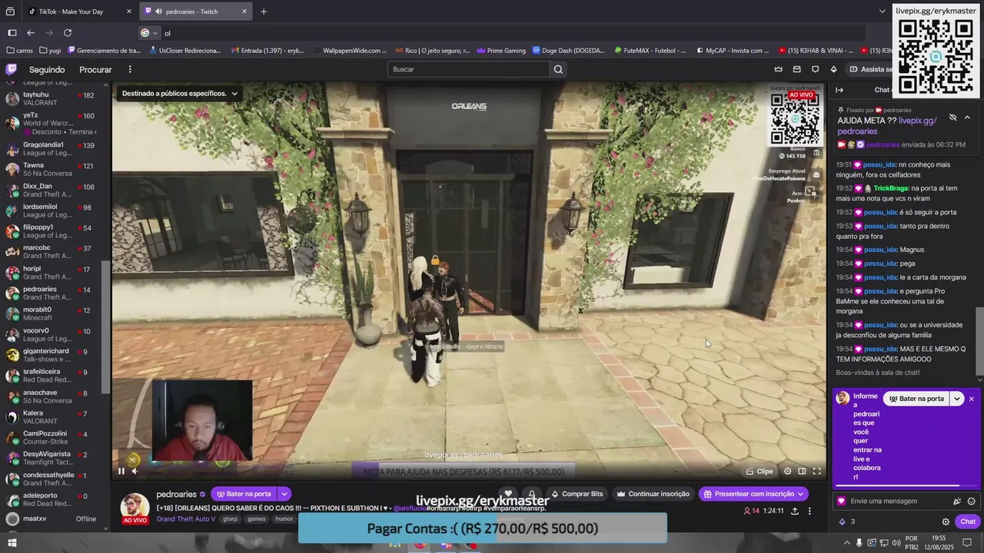This screenshot has width=984, height=553.
Task: Open the tab list dropdown arrow
Action: [883, 12]
